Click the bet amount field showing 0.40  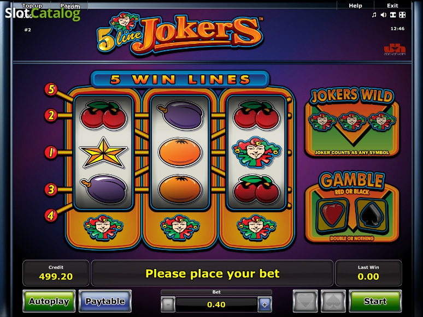click(216, 304)
